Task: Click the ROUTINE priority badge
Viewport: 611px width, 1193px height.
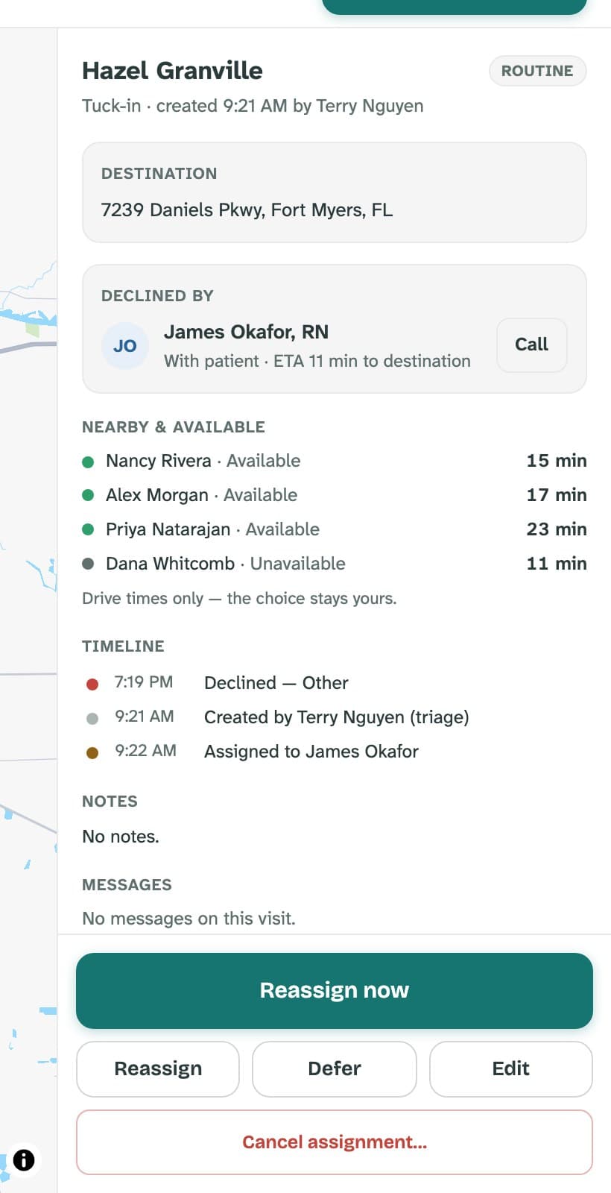Action: click(537, 71)
